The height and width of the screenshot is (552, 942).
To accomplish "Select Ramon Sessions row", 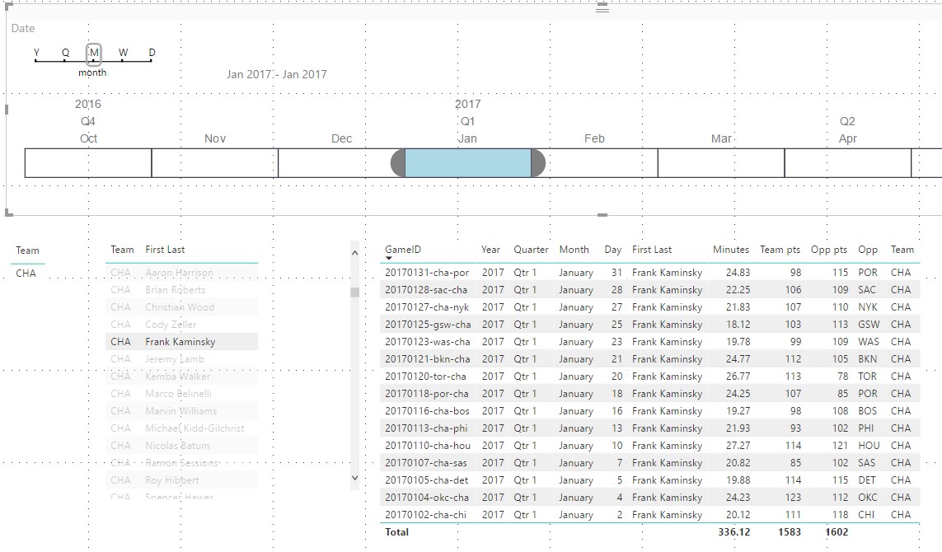I will click(182, 463).
